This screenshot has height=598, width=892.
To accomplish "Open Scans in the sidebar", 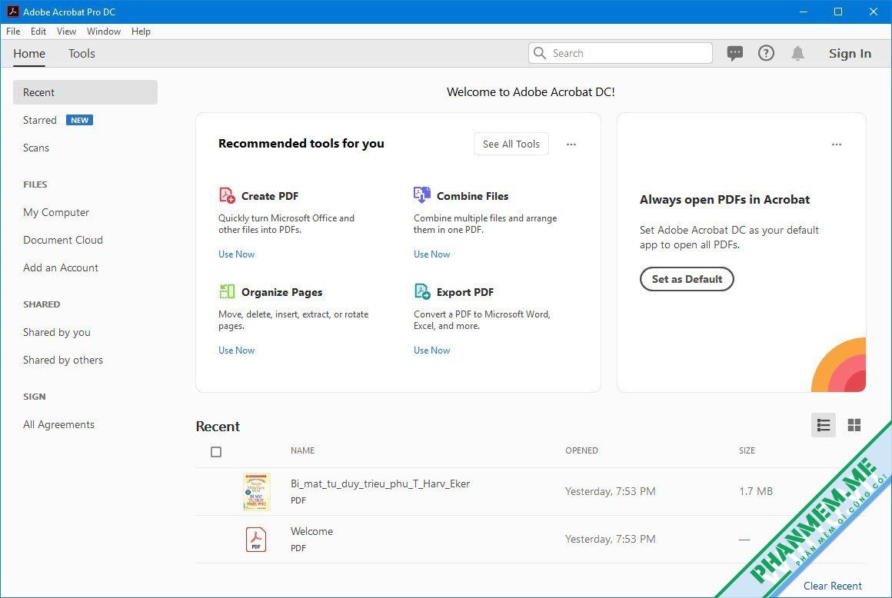I will click(x=36, y=148).
